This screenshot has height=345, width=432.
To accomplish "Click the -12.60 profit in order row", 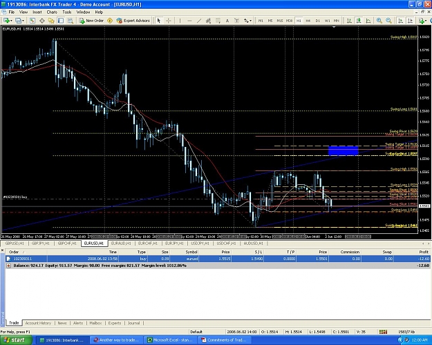I will [424, 259].
